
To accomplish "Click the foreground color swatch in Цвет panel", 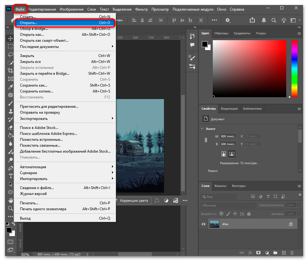I will pyautogui.click(x=204, y=44).
